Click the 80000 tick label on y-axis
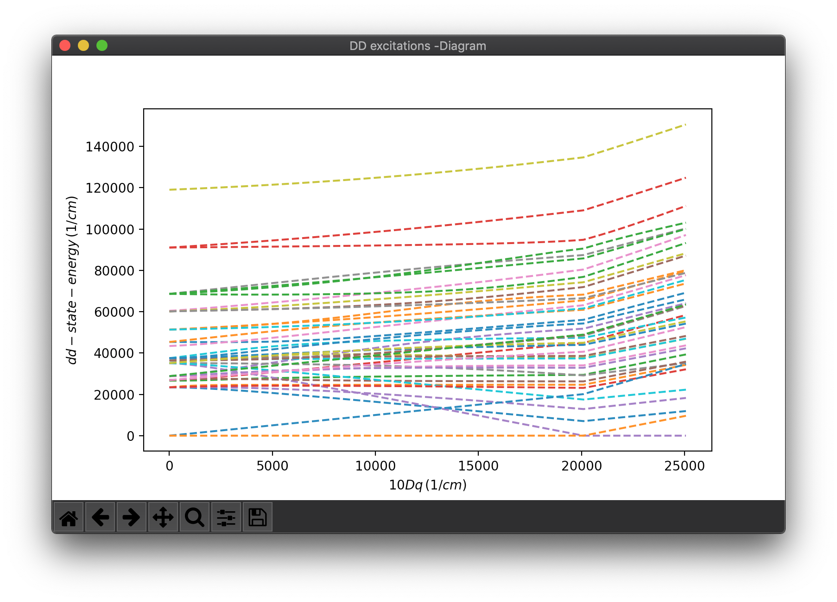The height and width of the screenshot is (602, 837). click(114, 271)
